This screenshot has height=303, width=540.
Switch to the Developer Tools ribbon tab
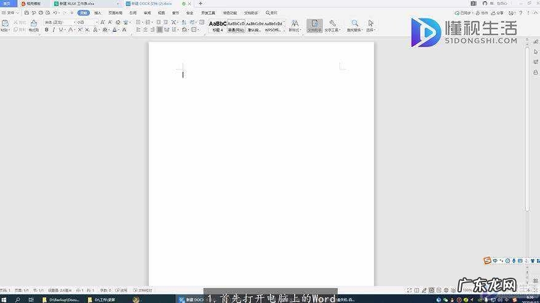tap(208, 13)
